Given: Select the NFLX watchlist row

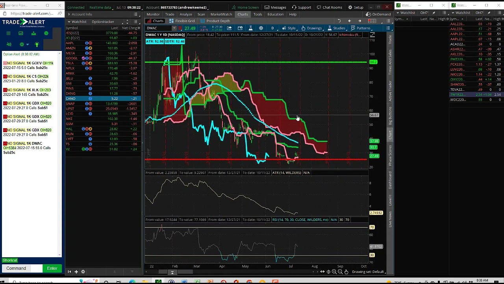Looking at the screenshot, I should 103,68.
